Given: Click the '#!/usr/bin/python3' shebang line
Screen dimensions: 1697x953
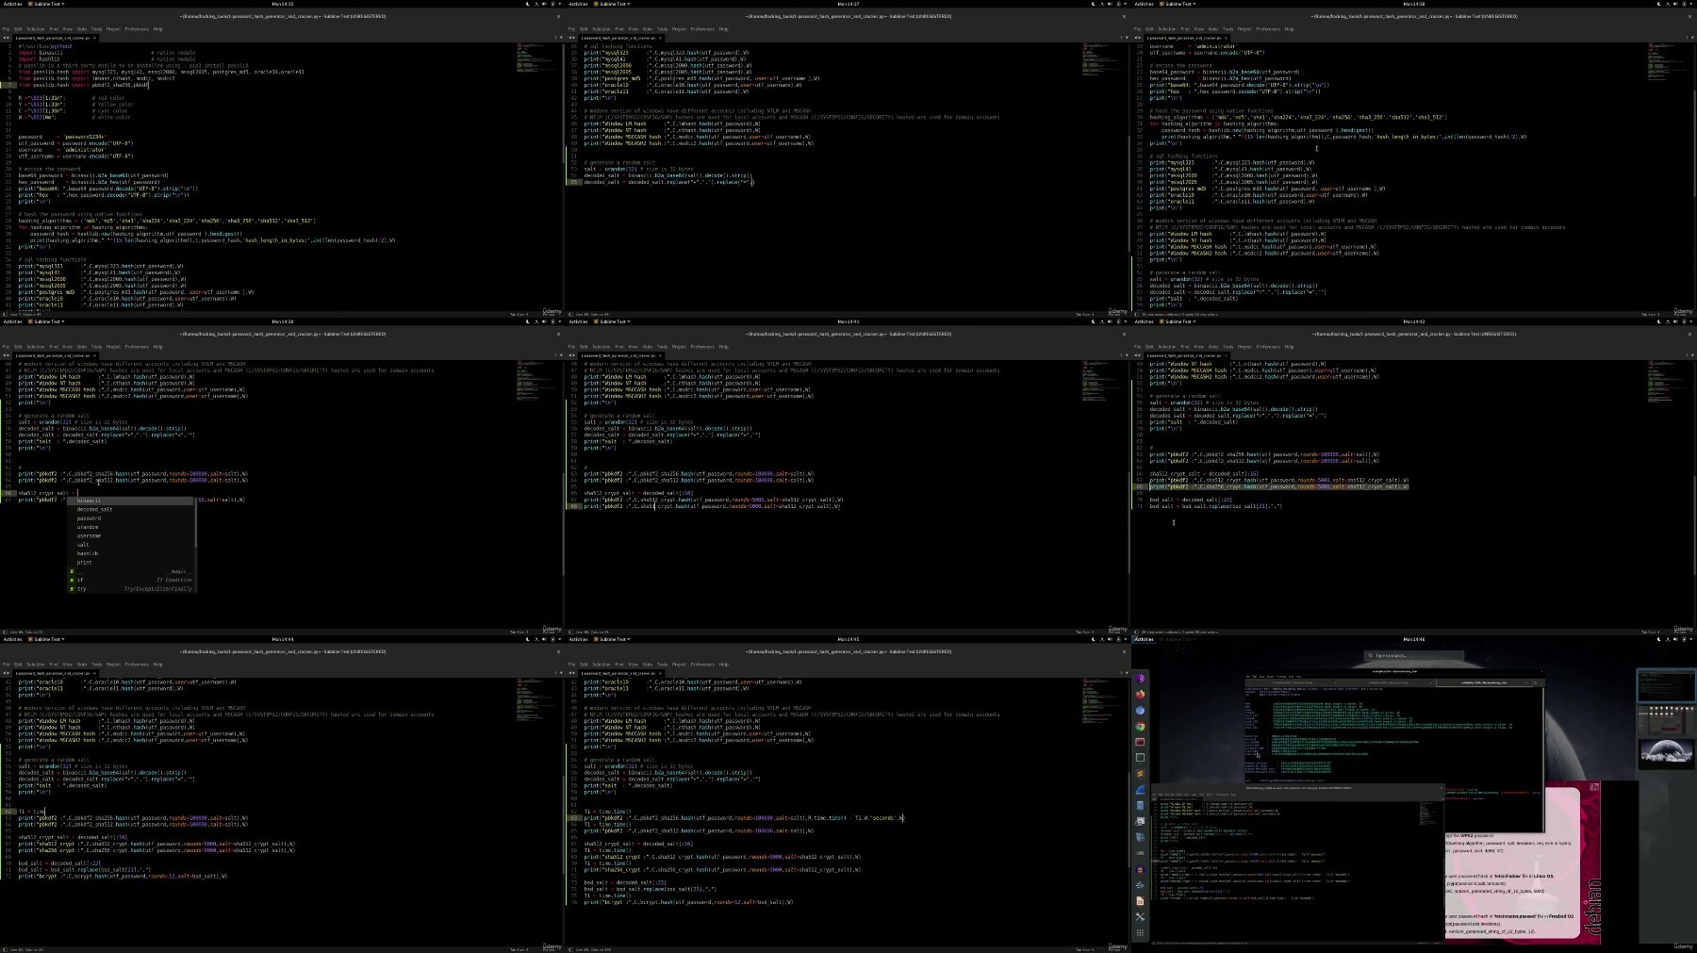Looking at the screenshot, I should click(x=45, y=46).
